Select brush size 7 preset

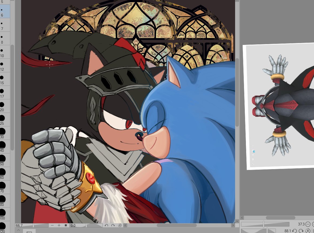pyautogui.click(x=5, y=25)
